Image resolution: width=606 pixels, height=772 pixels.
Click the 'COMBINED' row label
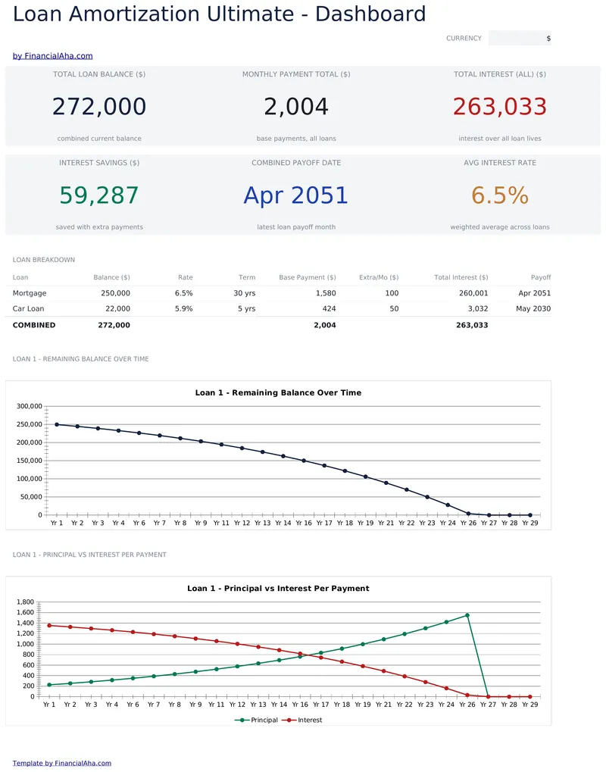34,325
